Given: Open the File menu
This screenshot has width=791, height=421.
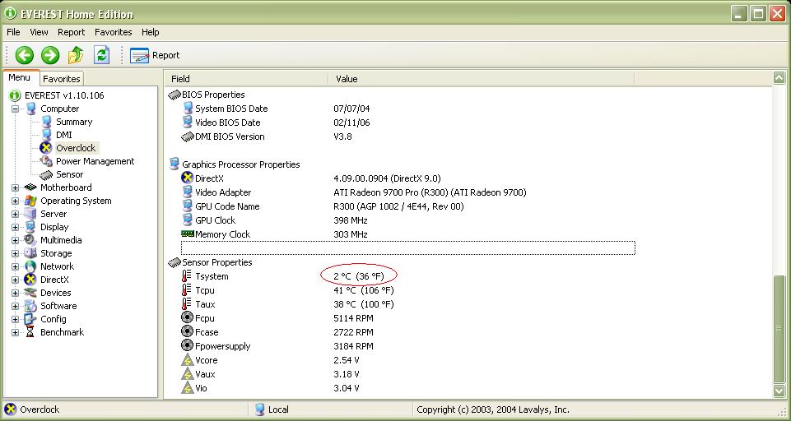Looking at the screenshot, I should (13, 32).
